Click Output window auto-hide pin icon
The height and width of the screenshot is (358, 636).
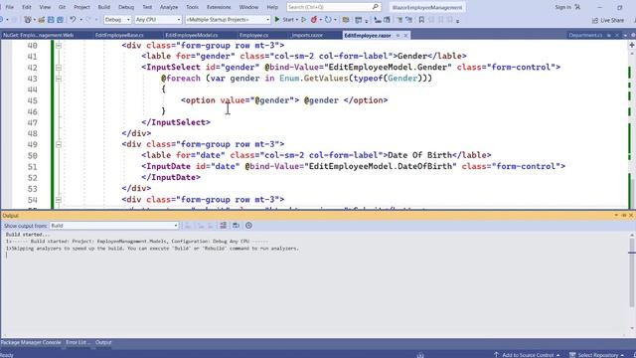pyautogui.click(x=624, y=215)
